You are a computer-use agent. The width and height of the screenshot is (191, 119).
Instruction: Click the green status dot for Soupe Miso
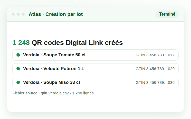coord(18,82)
